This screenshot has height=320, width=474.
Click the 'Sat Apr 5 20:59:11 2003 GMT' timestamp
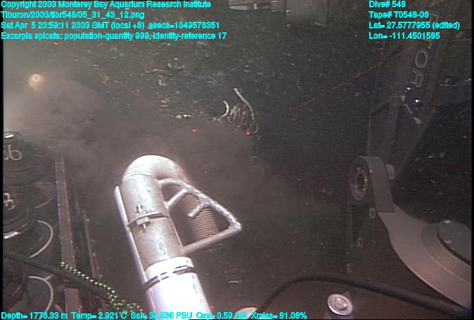click(x=55, y=25)
